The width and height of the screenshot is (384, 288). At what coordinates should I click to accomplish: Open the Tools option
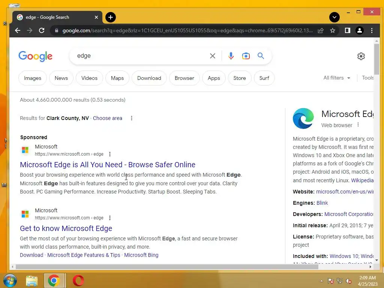point(367,78)
